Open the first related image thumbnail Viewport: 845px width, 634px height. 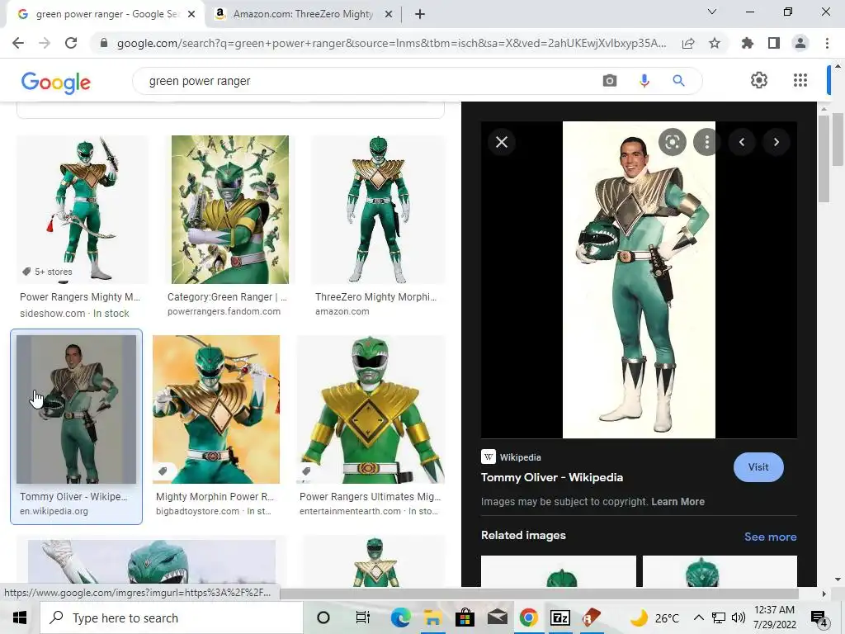pos(559,571)
